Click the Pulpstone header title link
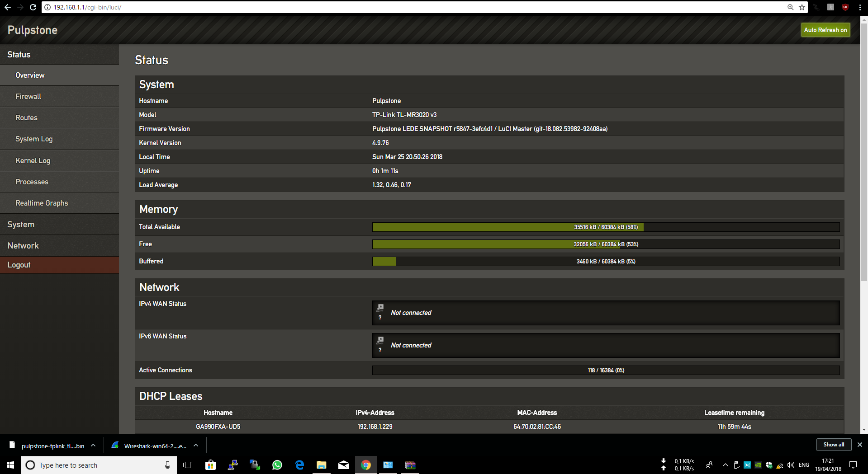Screen dimensions: 868x474 pyautogui.click(x=33, y=30)
